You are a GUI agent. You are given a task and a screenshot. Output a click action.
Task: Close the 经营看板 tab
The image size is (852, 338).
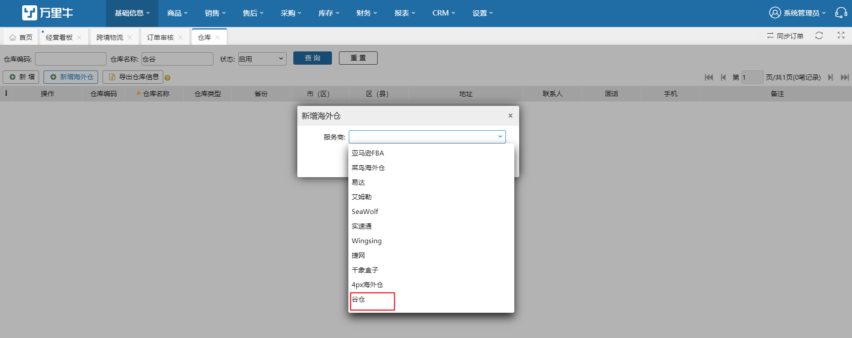(x=79, y=38)
